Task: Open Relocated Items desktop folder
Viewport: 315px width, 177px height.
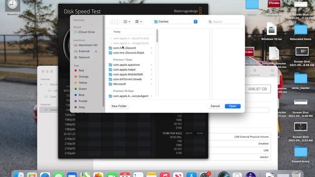Action: 301,32
